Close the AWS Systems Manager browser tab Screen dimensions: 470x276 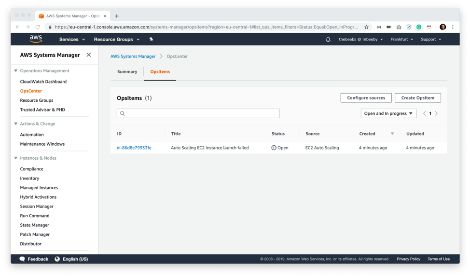[105, 16]
